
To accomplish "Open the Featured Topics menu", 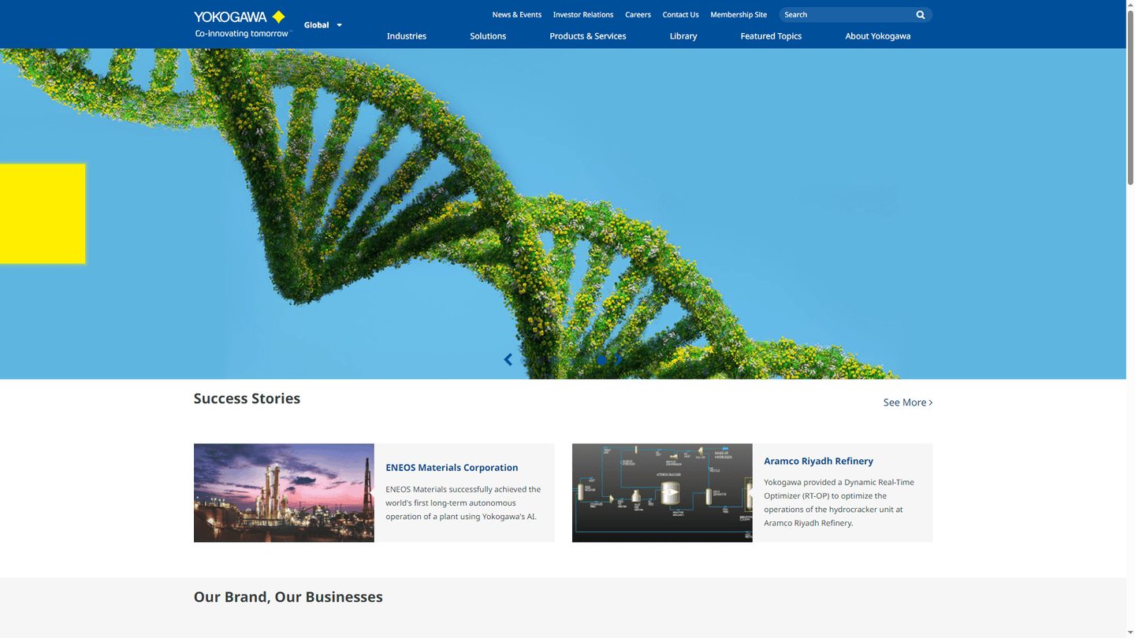I will tap(771, 36).
